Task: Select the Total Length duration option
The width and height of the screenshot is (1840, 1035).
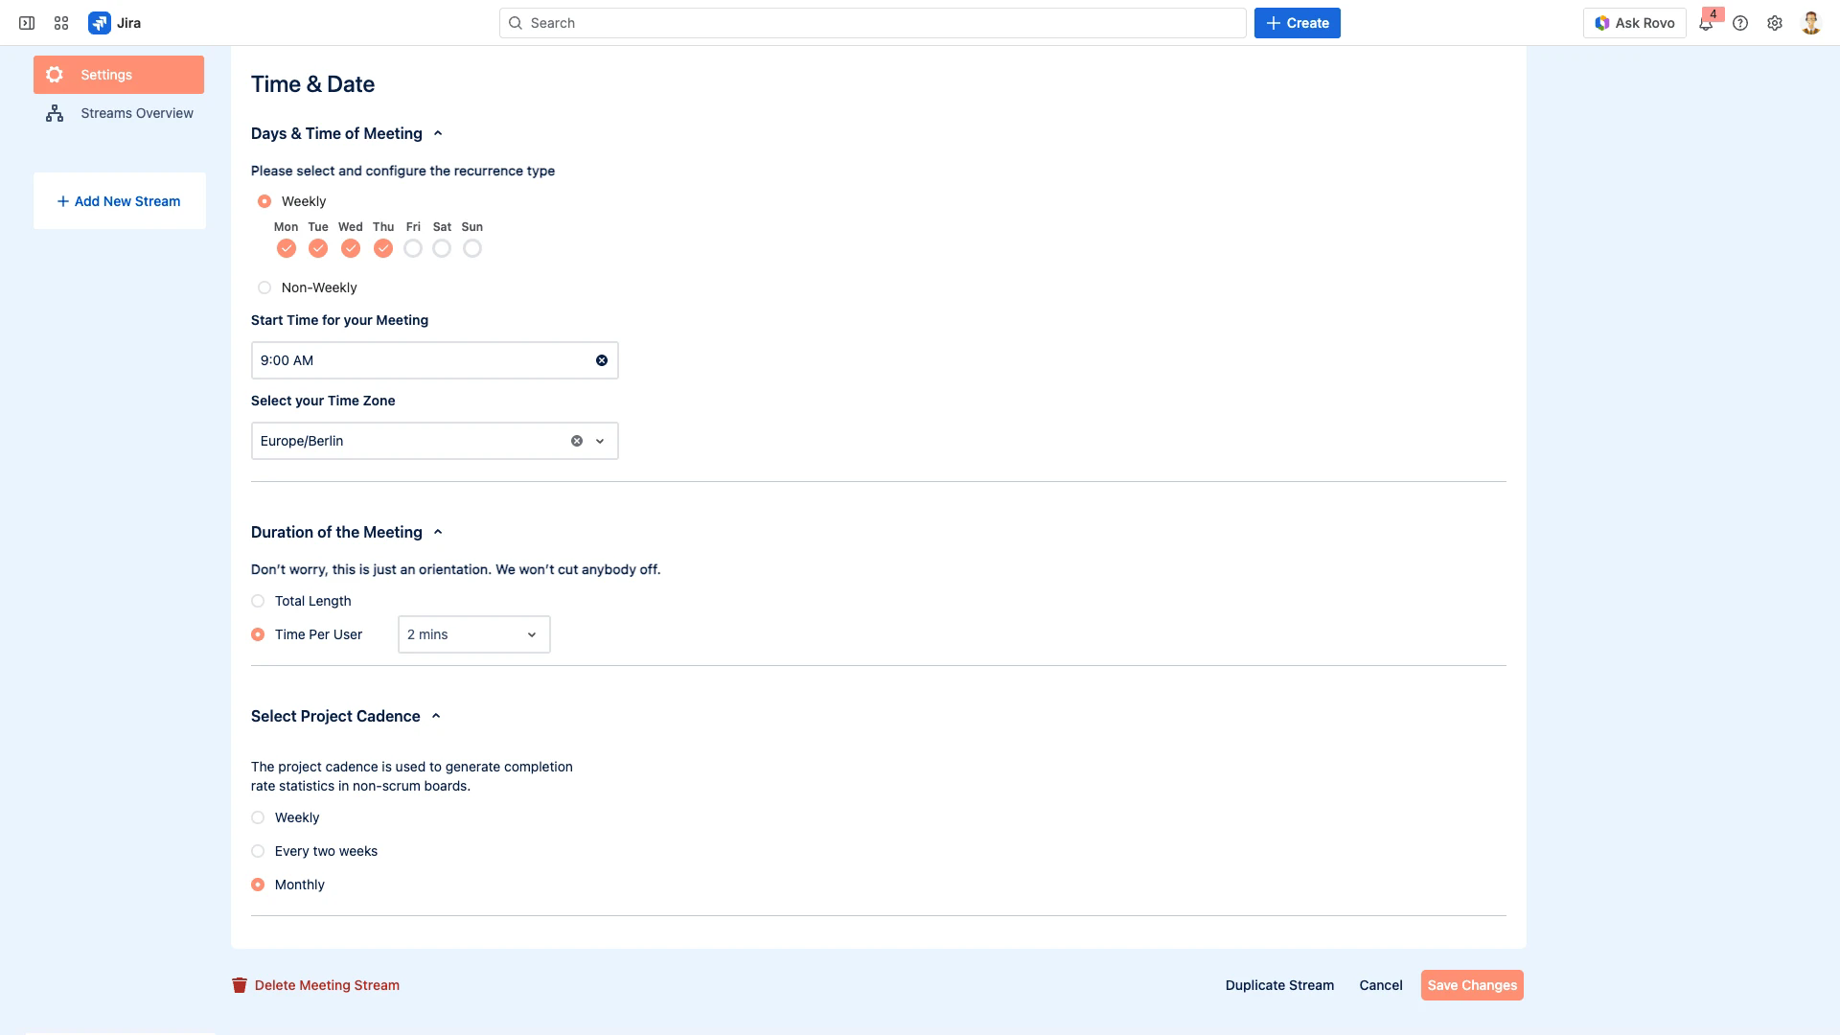Action: [257, 601]
